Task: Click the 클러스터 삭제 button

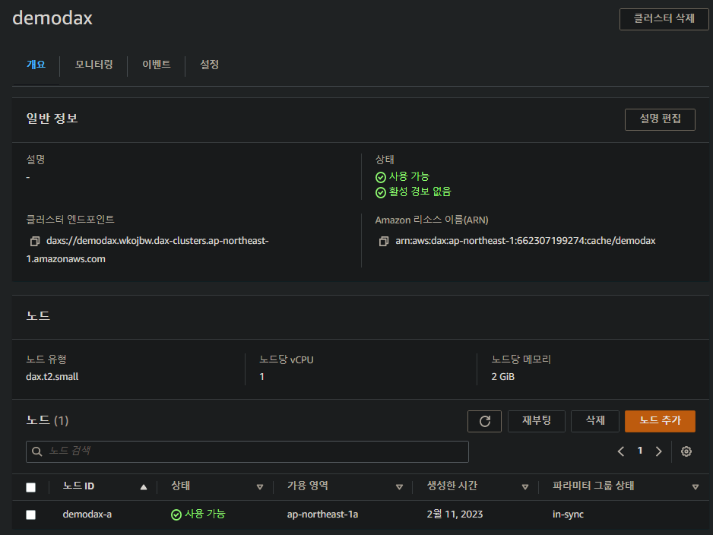Action: tap(664, 19)
